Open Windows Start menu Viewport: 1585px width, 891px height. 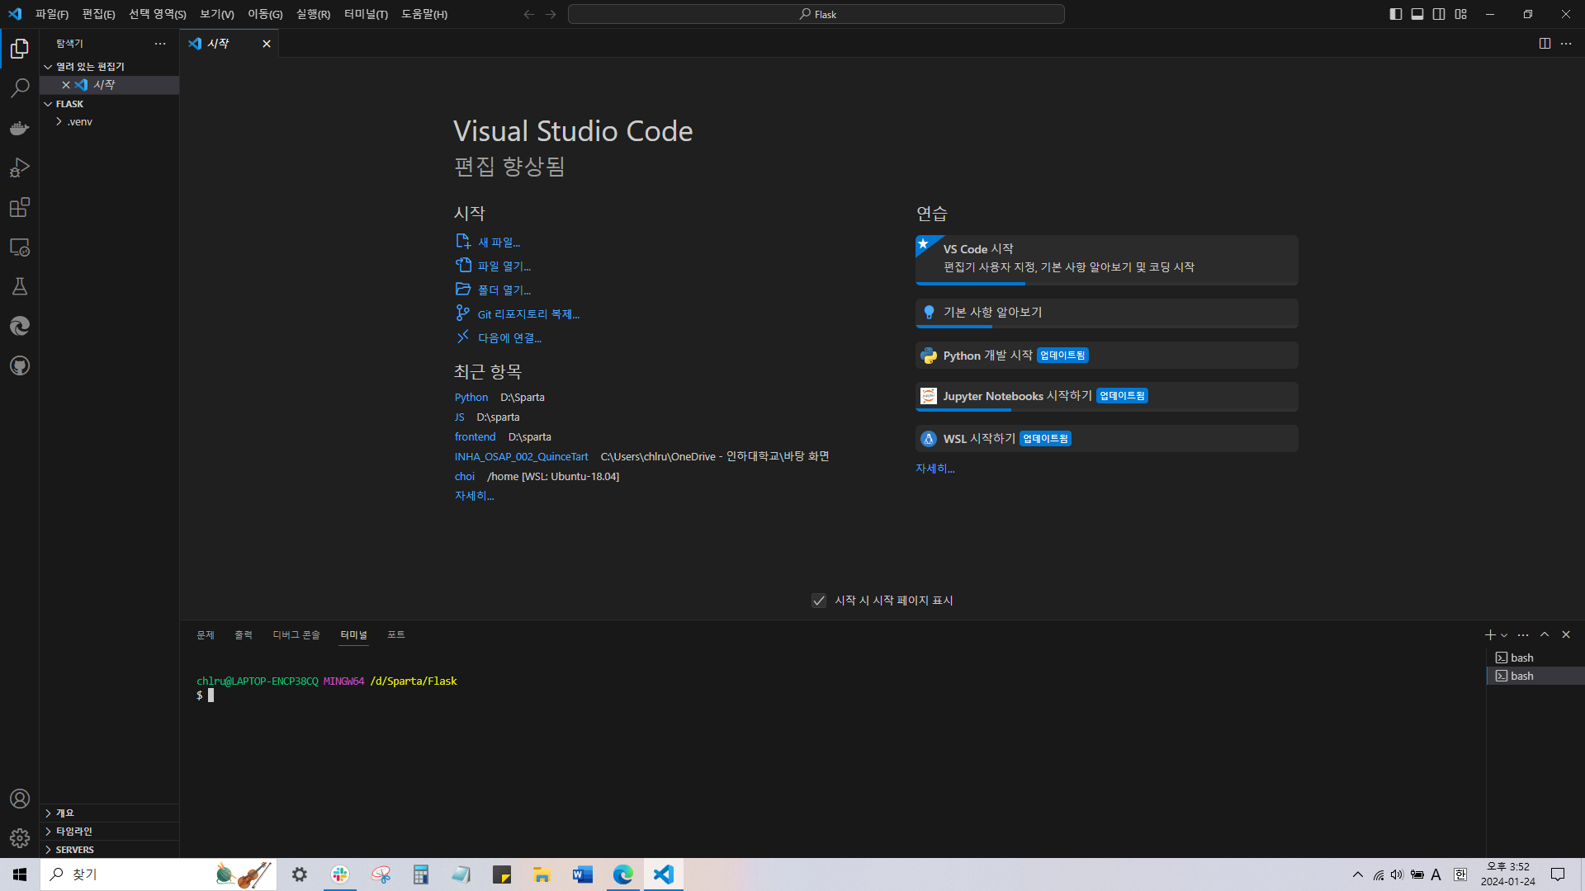click(x=20, y=874)
